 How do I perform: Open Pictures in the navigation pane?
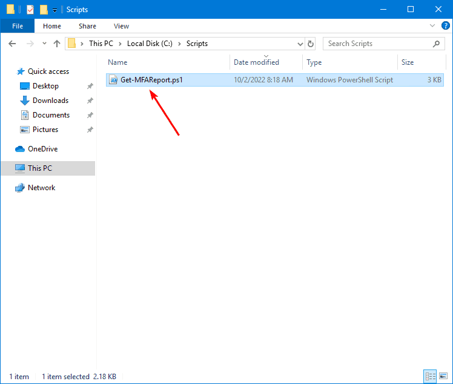[45, 130]
